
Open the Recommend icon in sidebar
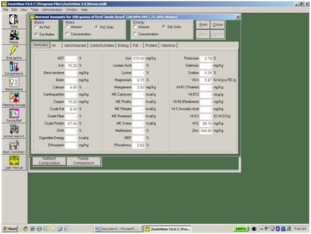[14, 84]
